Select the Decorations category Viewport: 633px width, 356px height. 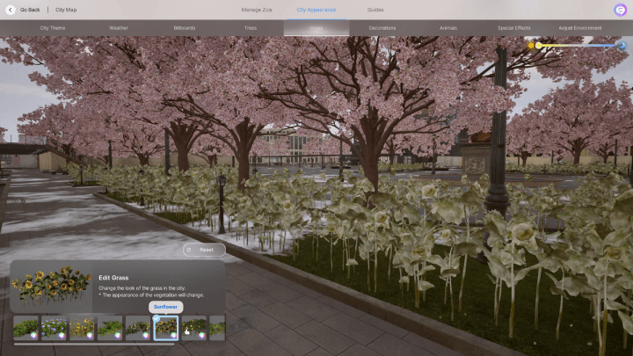click(x=382, y=28)
